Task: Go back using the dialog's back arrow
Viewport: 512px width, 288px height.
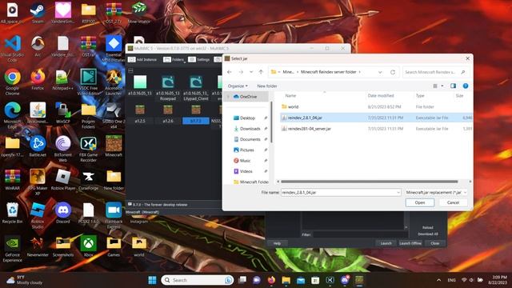Action: point(230,72)
